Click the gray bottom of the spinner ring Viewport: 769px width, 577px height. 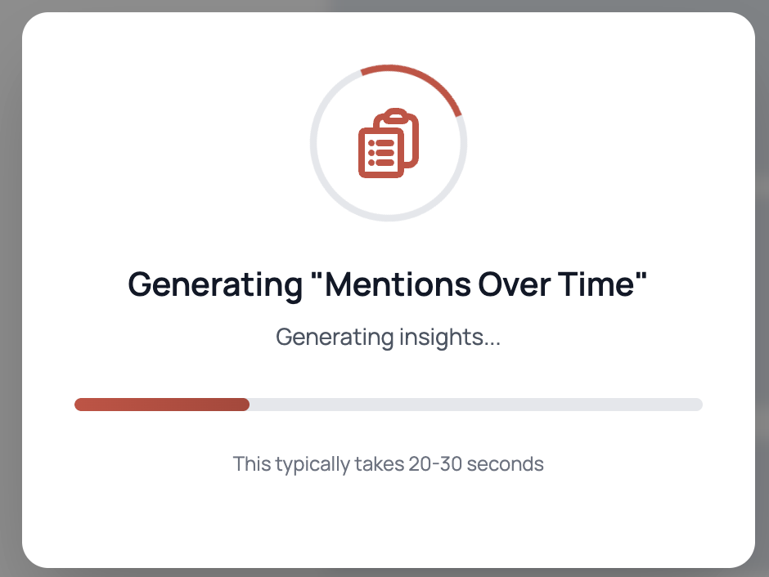coord(389,219)
